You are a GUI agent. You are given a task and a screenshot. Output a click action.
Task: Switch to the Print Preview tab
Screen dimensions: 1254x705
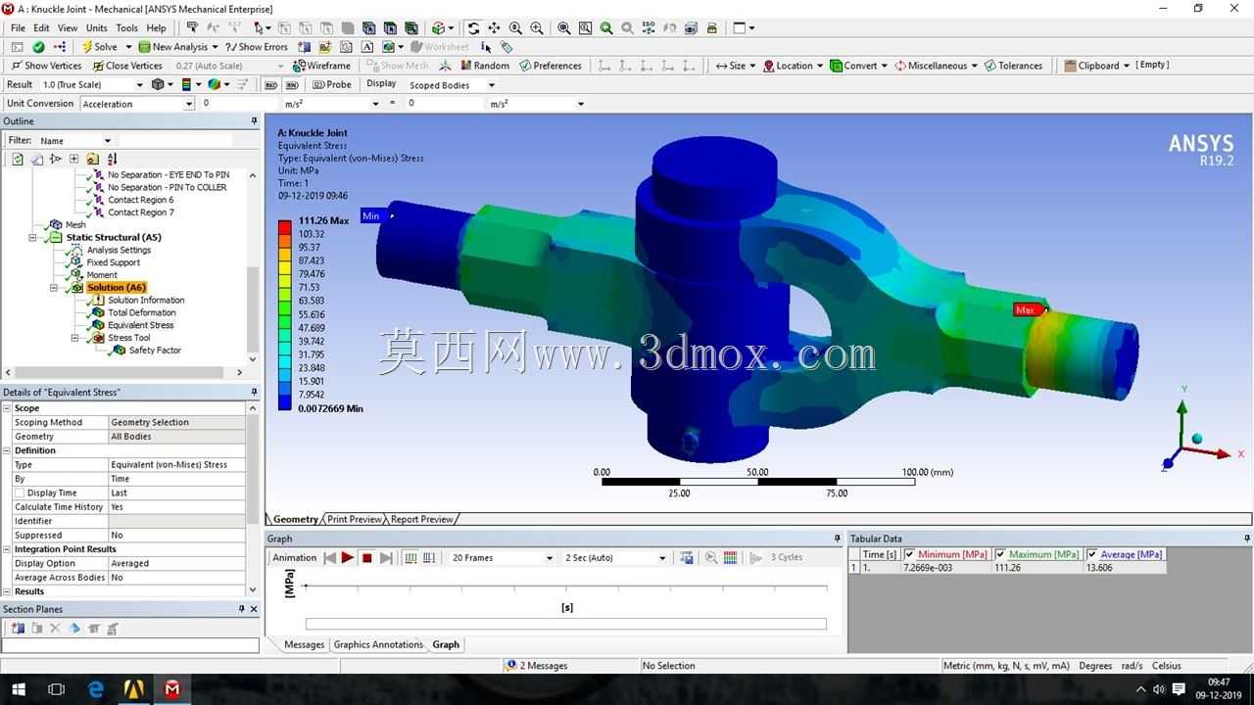pos(354,519)
